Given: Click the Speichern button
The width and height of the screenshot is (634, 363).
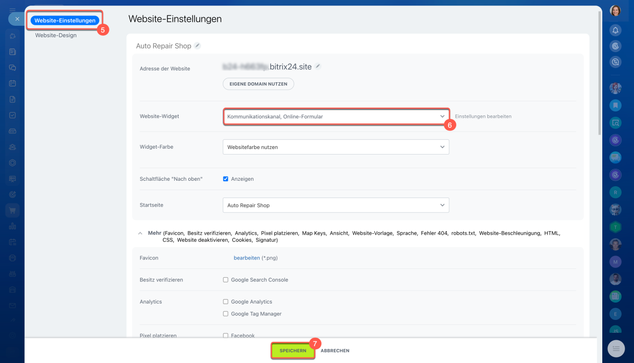Looking at the screenshot, I should (x=293, y=351).
